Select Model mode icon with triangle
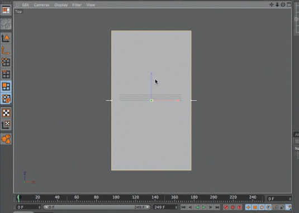The height and width of the screenshot is (213, 299). tap(6, 38)
